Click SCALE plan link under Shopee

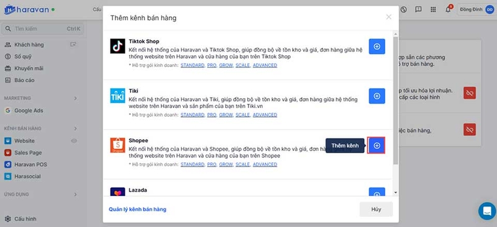(243, 164)
